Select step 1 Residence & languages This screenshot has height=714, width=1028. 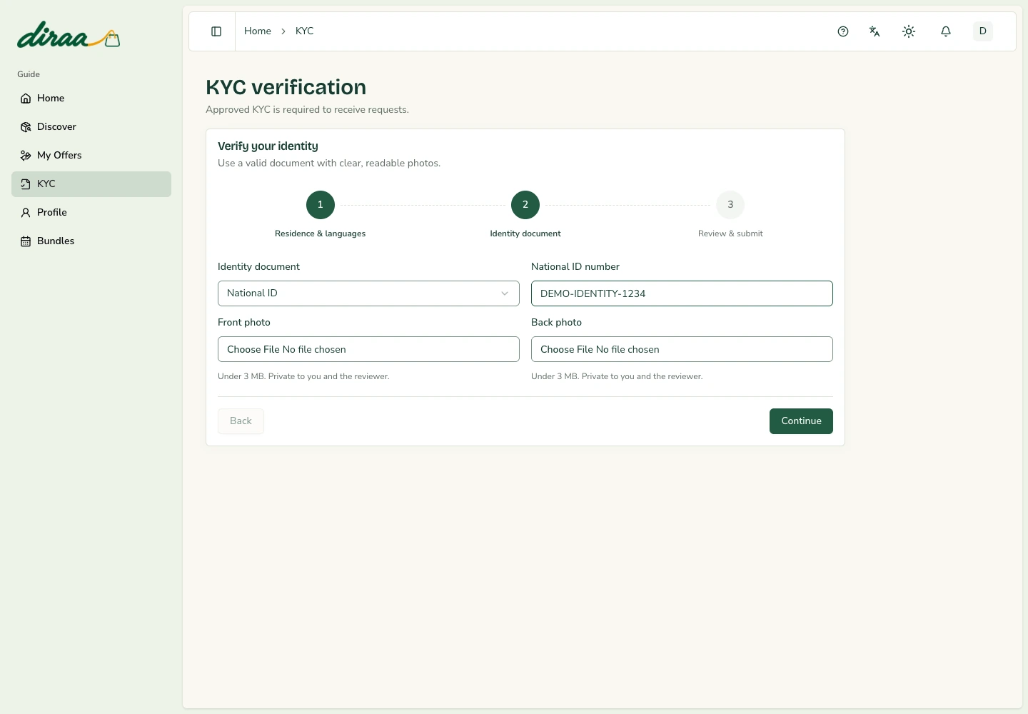[321, 205]
